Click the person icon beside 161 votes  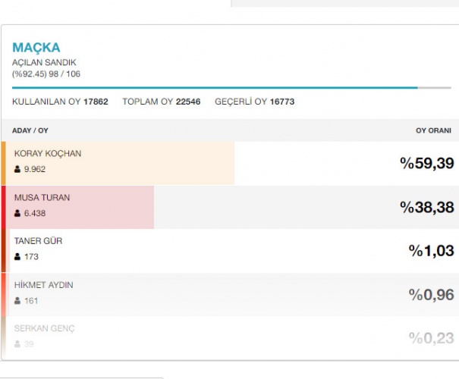coord(17,301)
